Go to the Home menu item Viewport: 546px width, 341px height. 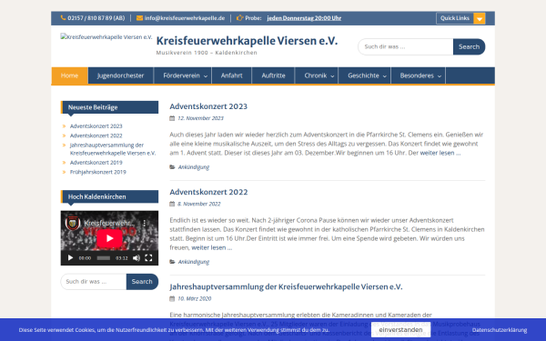point(69,75)
